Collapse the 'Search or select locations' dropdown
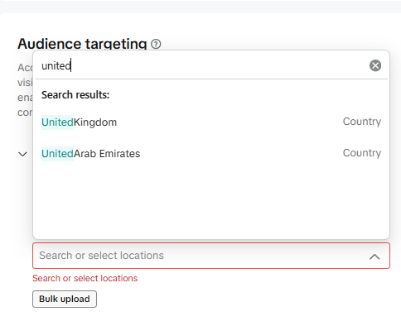Image resolution: width=401 pixels, height=321 pixels. [374, 256]
